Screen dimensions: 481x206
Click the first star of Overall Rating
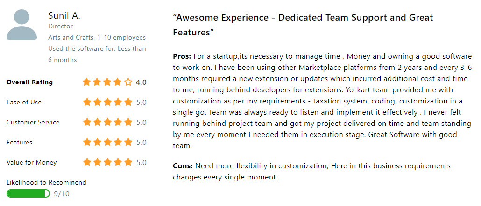pyautogui.click(x=87, y=82)
